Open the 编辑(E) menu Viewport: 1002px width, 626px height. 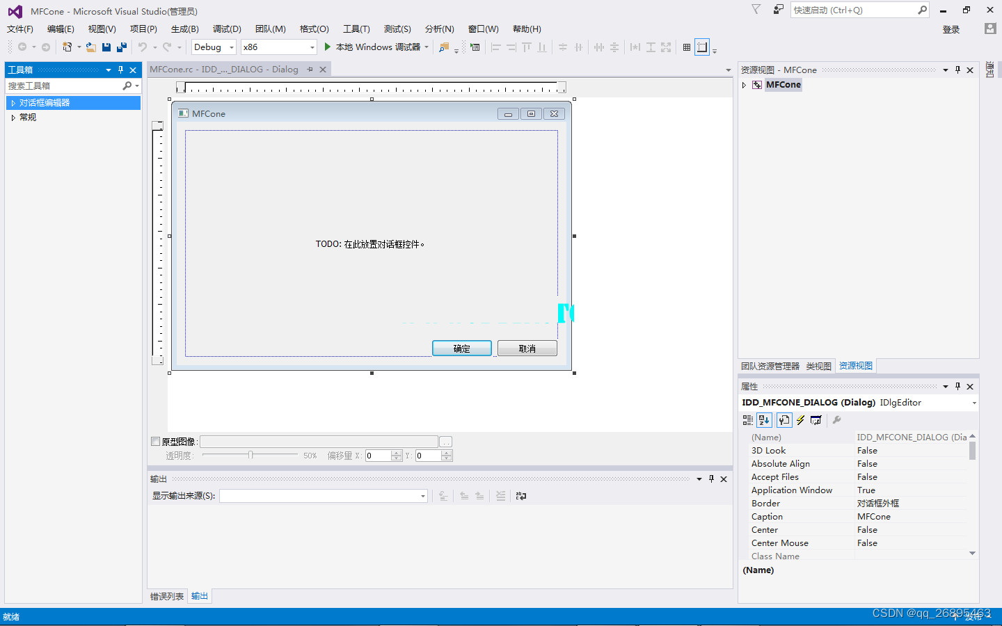click(61, 29)
